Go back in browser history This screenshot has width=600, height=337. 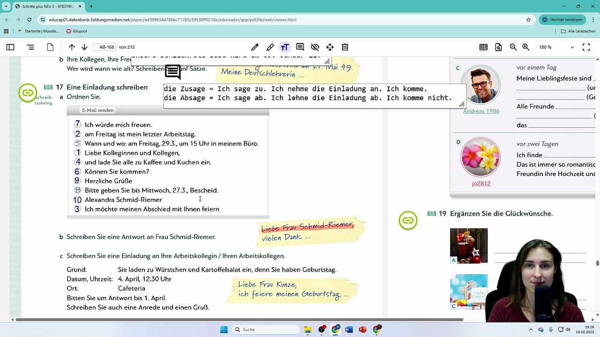click(7, 20)
